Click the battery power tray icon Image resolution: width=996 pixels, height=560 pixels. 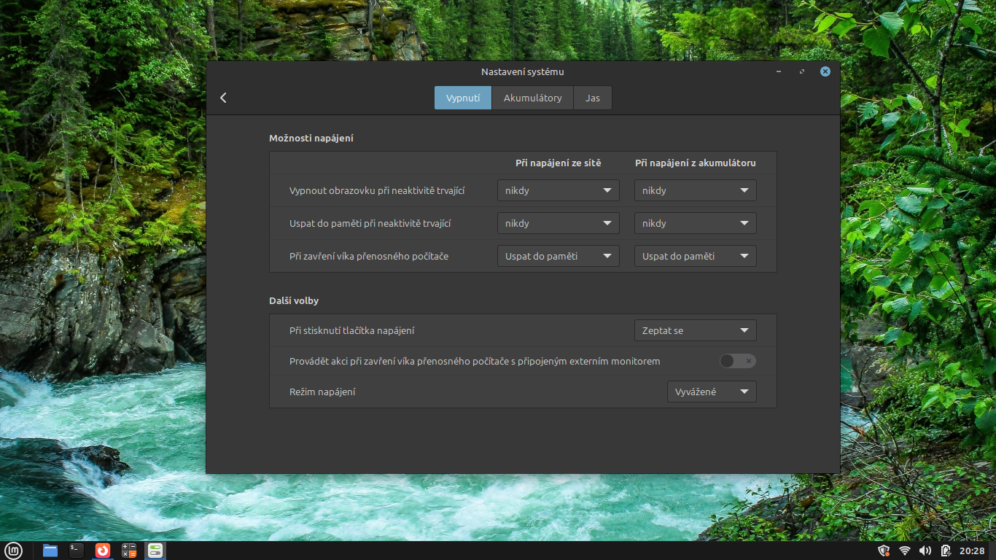coord(946,551)
